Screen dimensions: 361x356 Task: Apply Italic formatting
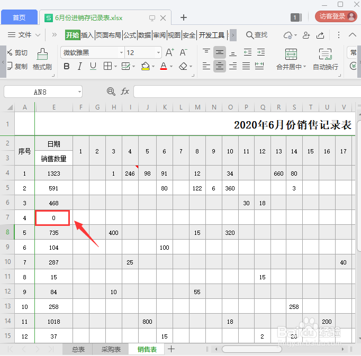[79, 66]
